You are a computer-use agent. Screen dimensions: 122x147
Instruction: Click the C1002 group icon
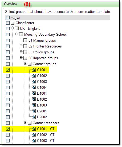[34, 76]
